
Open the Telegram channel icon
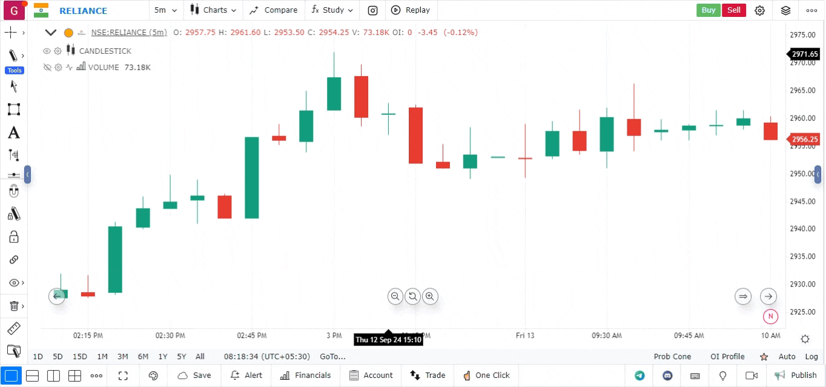[639, 376]
